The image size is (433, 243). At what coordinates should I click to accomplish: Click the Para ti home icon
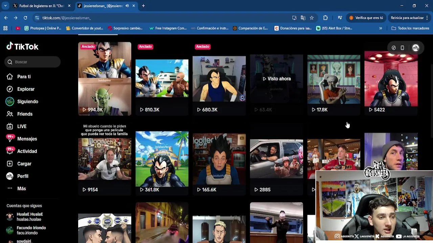(x=10, y=77)
